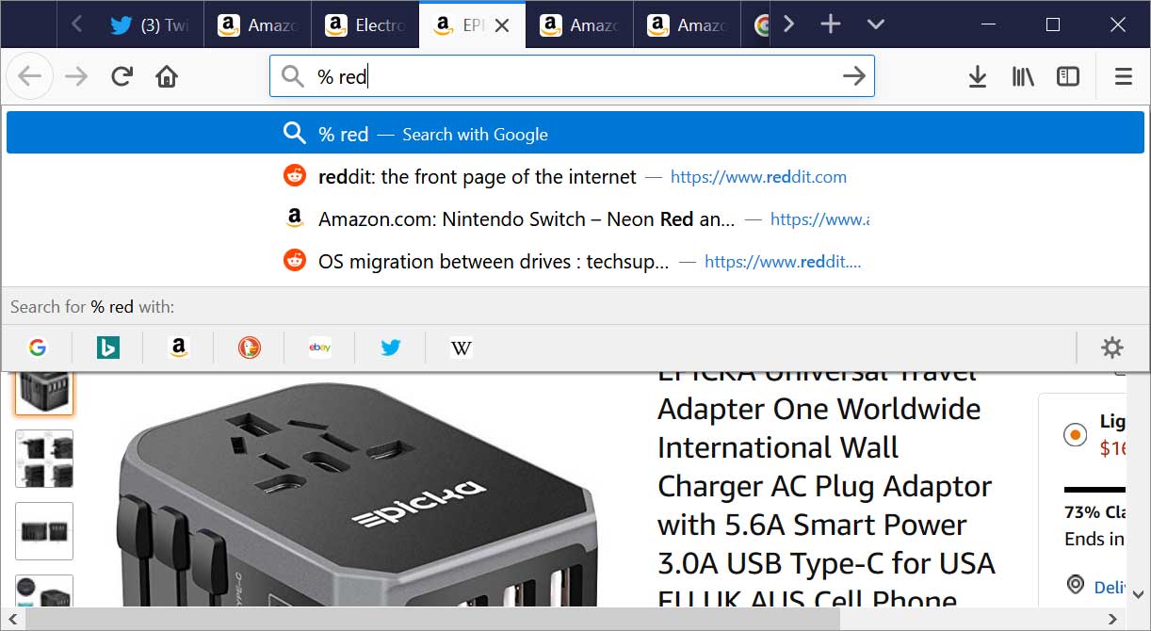Open the Firefox hamburger menu
The height and width of the screenshot is (631, 1151).
click(1123, 76)
